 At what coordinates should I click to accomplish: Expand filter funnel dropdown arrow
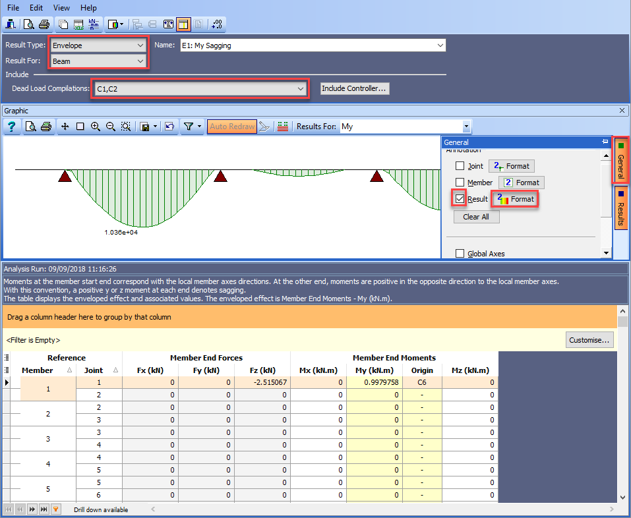(x=199, y=127)
